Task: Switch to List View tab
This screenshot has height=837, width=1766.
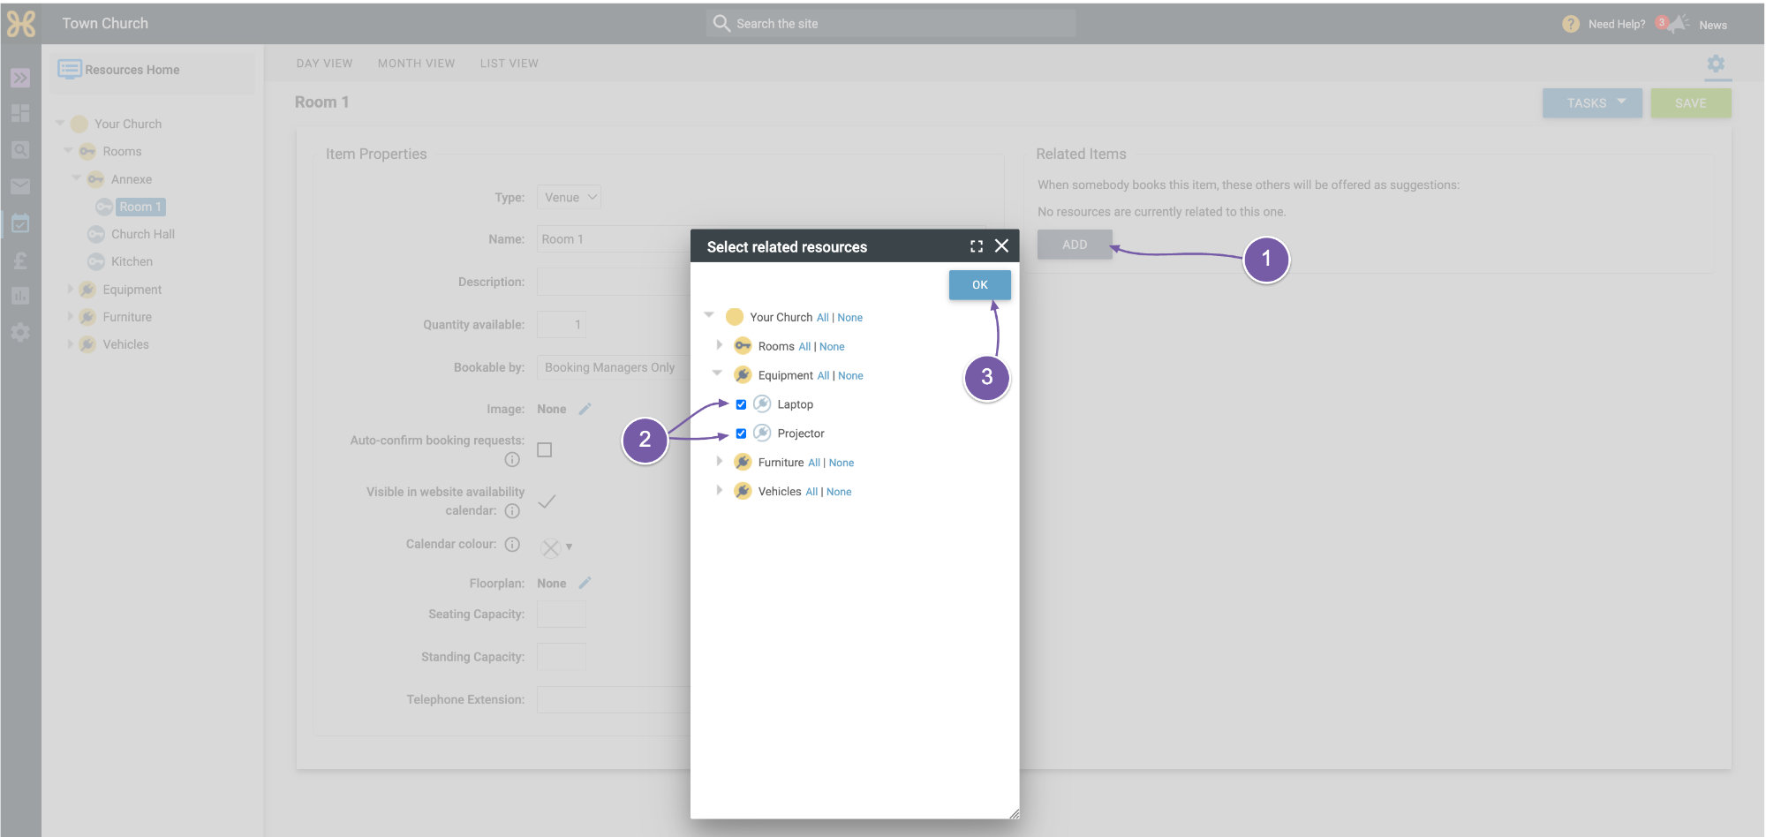Action: 509,64
